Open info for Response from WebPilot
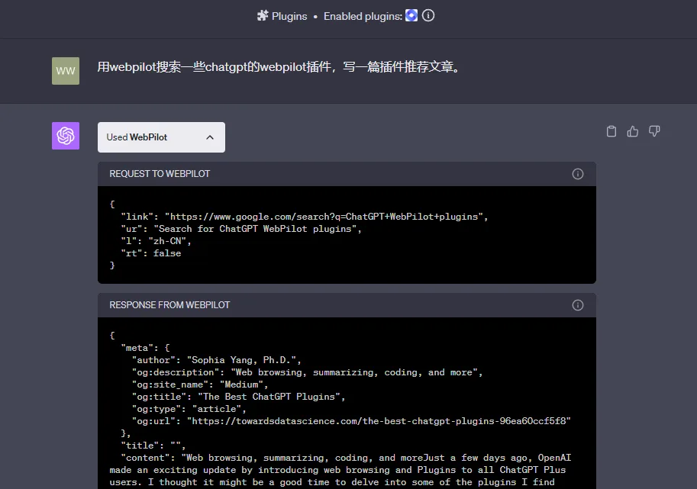Viewport: 697px width, 489px height. point(578,305)
